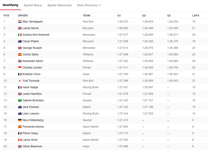Select the Free Practice 1 tab
Screen dimensions: 211x152
click(x=89, y=5)
